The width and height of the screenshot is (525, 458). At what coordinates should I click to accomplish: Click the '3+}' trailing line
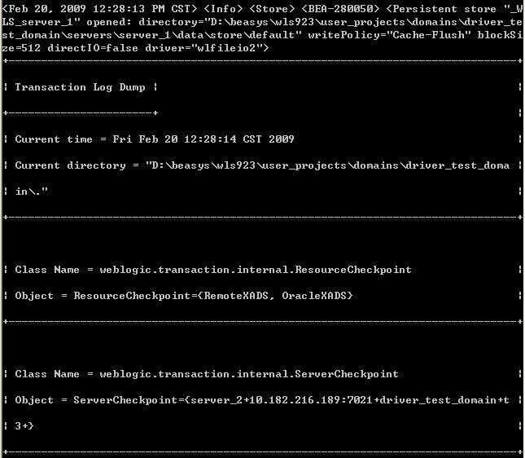(24, 426)
